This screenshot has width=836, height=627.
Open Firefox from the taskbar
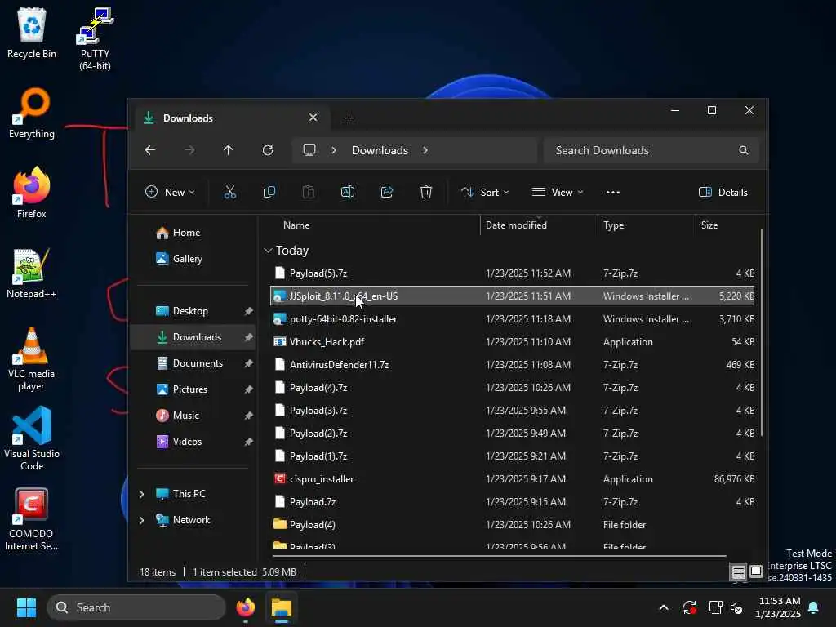[245, 607]
